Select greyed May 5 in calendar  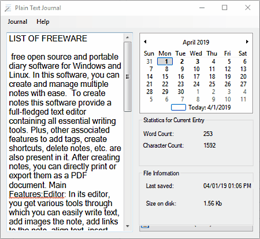151,99
